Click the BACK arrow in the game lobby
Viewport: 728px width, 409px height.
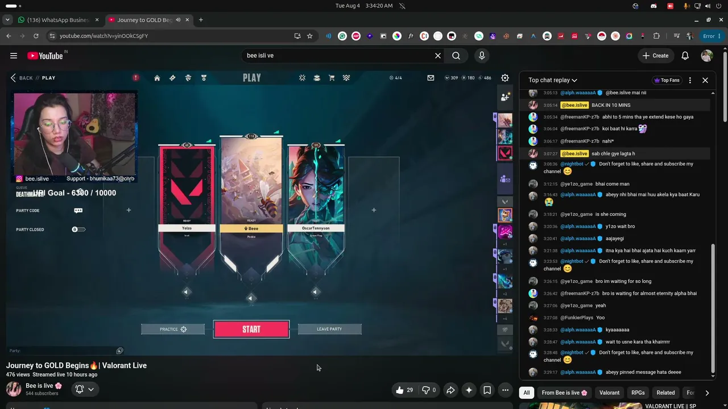pyautogui.click(x=13, y=78)
